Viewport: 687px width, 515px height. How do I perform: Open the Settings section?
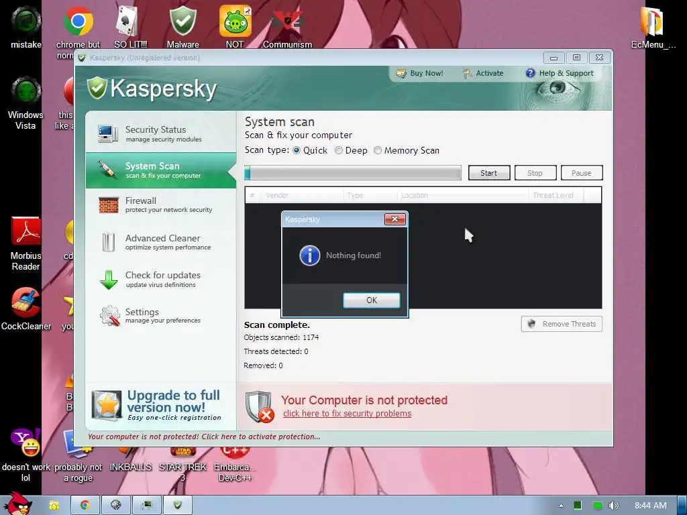(161, 315)
